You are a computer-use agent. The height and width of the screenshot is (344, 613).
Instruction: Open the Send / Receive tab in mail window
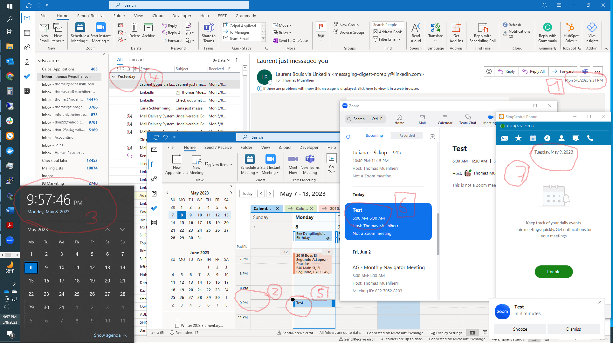(91, 16)
